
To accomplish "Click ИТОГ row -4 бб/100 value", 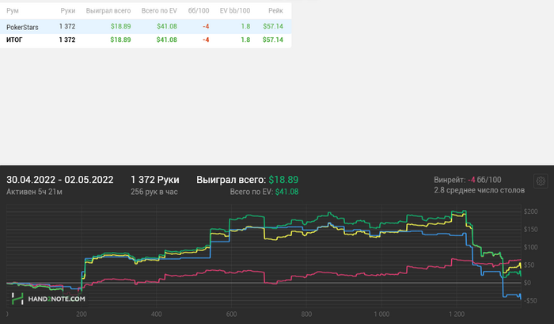I will pos(206,40).
